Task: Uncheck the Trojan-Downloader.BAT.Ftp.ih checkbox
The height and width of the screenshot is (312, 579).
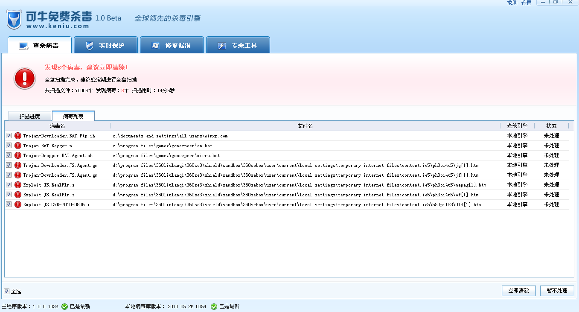Action: click(x=9, y=136)
